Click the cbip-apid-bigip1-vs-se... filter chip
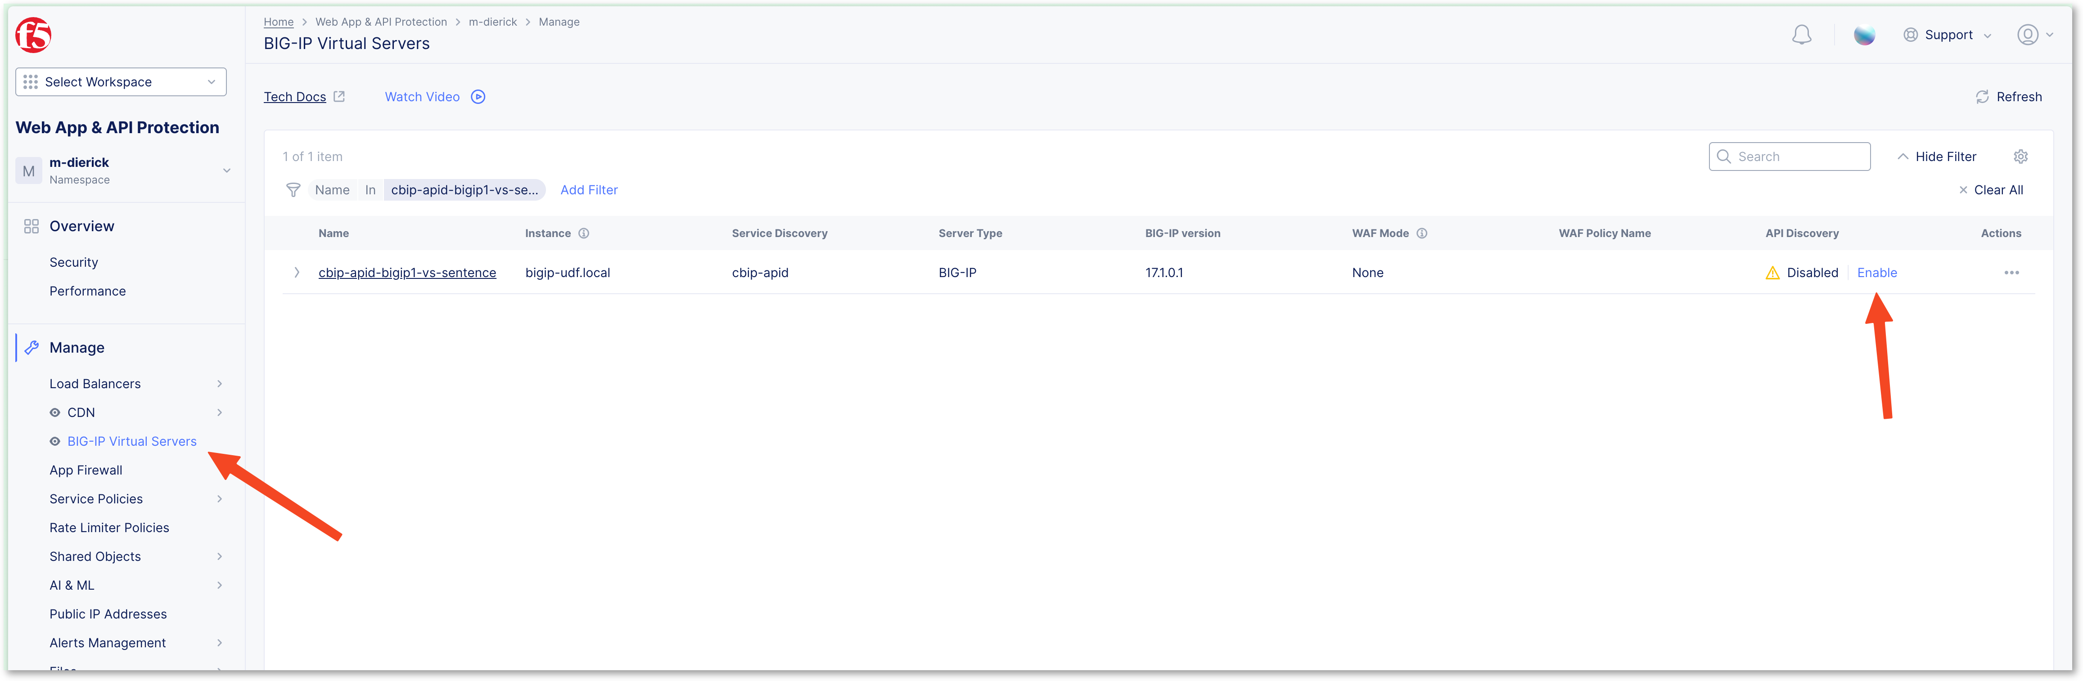Image resolution: width=2083 pixels, height=681 pixels. [464, 191]
